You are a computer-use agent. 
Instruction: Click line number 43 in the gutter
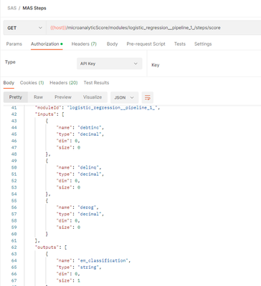pos(14,121)
